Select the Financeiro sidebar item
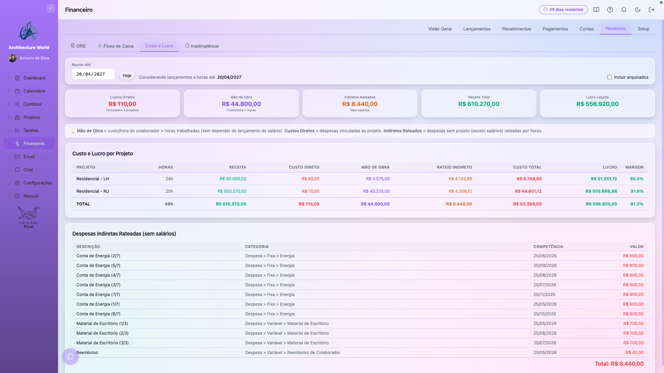Image resolution: width=664 pixels, height=373 pixels. [29, 144]
